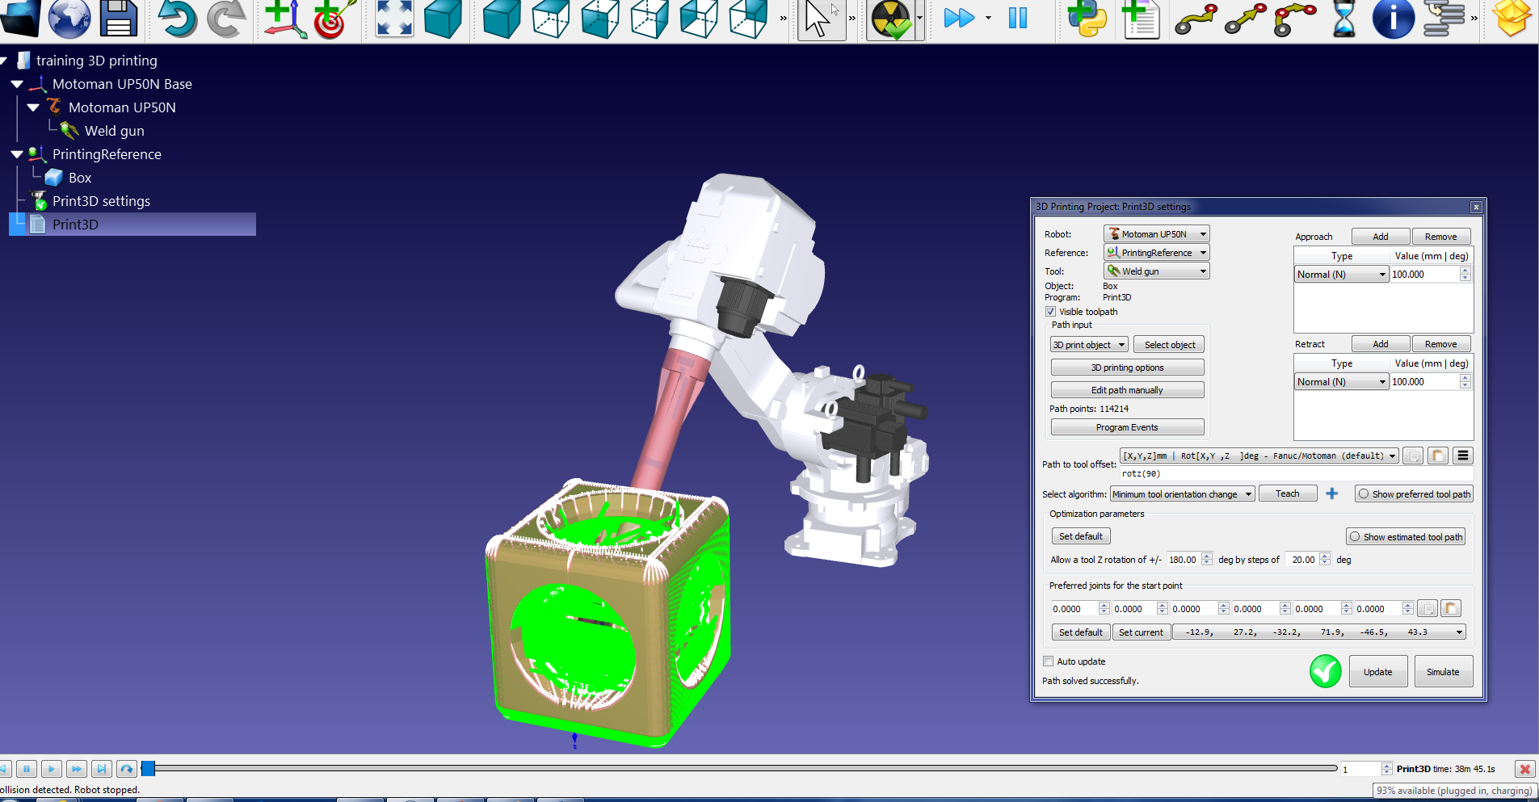Collapse the PrintingReference tree node

[x=17, y=154]
